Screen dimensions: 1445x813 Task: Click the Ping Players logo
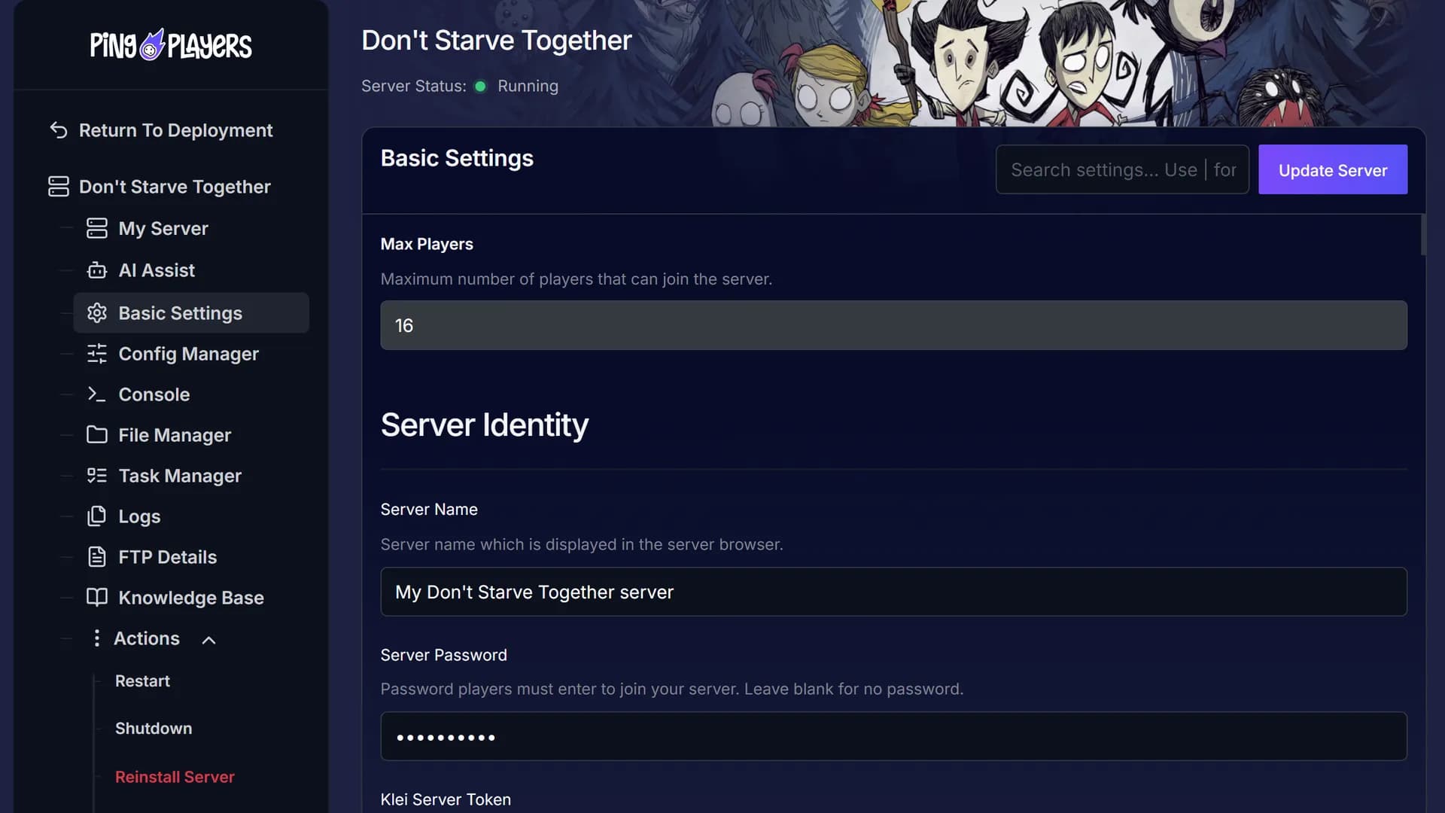(x=171, y=45)
